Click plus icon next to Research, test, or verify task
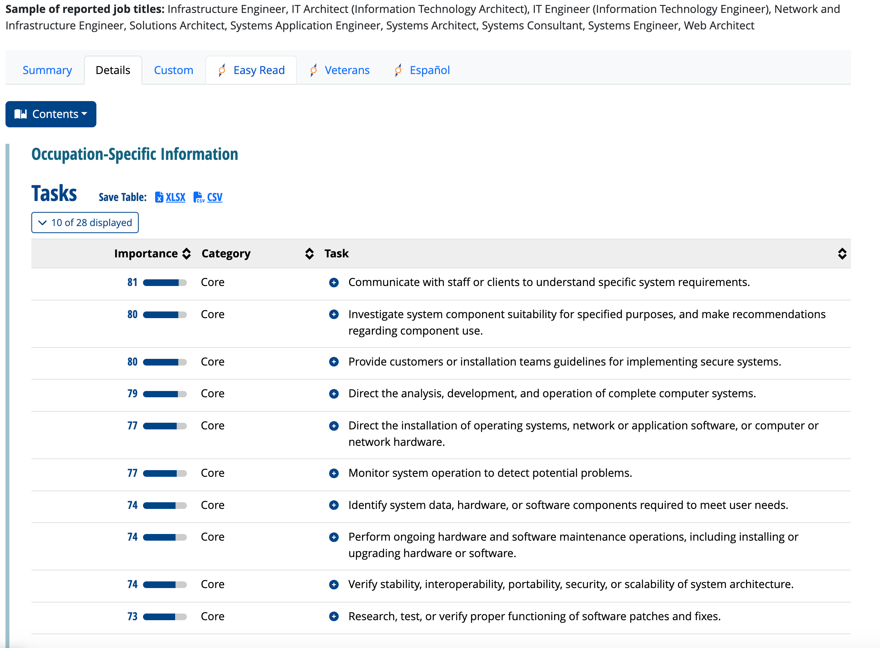 [x=334, y=617]
